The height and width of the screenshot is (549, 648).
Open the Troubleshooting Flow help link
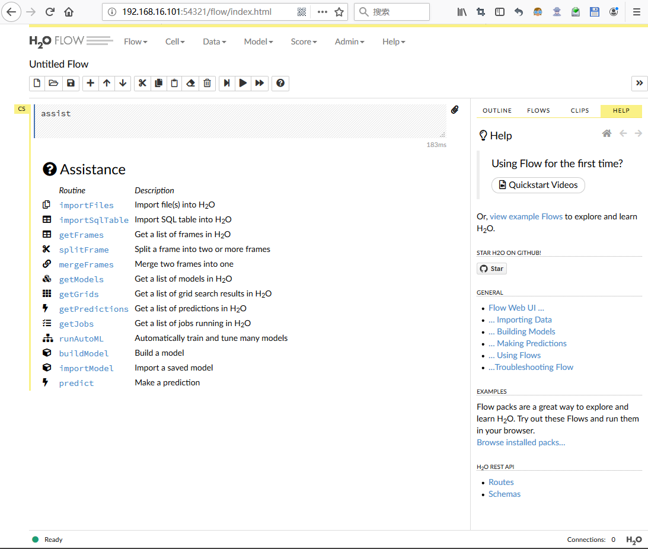531,367
